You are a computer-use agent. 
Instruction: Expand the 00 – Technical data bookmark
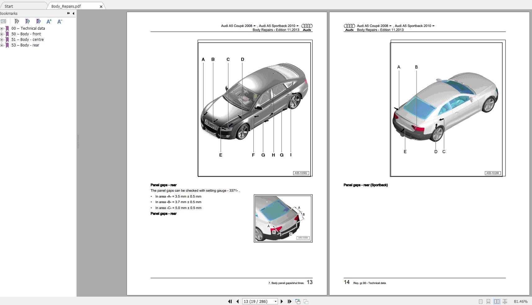(2, 28)
